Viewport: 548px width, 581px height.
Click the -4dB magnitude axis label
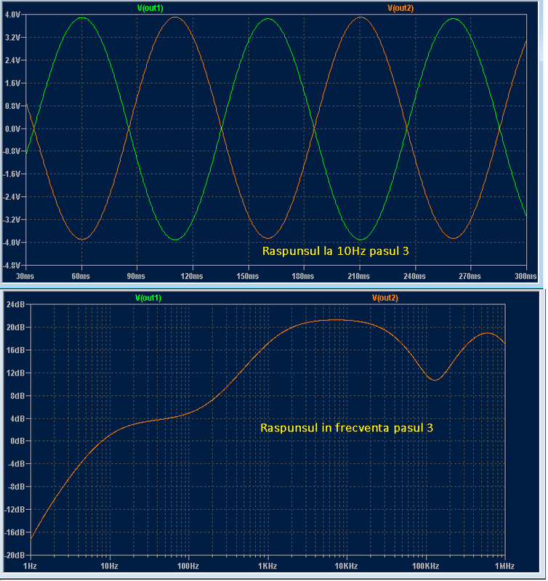pos(16,464)
